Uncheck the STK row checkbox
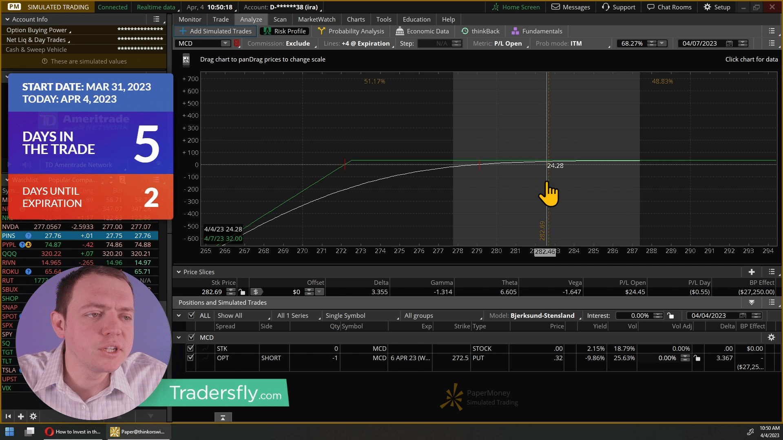This screenshot has width=783, height=440. coord(190,348)
